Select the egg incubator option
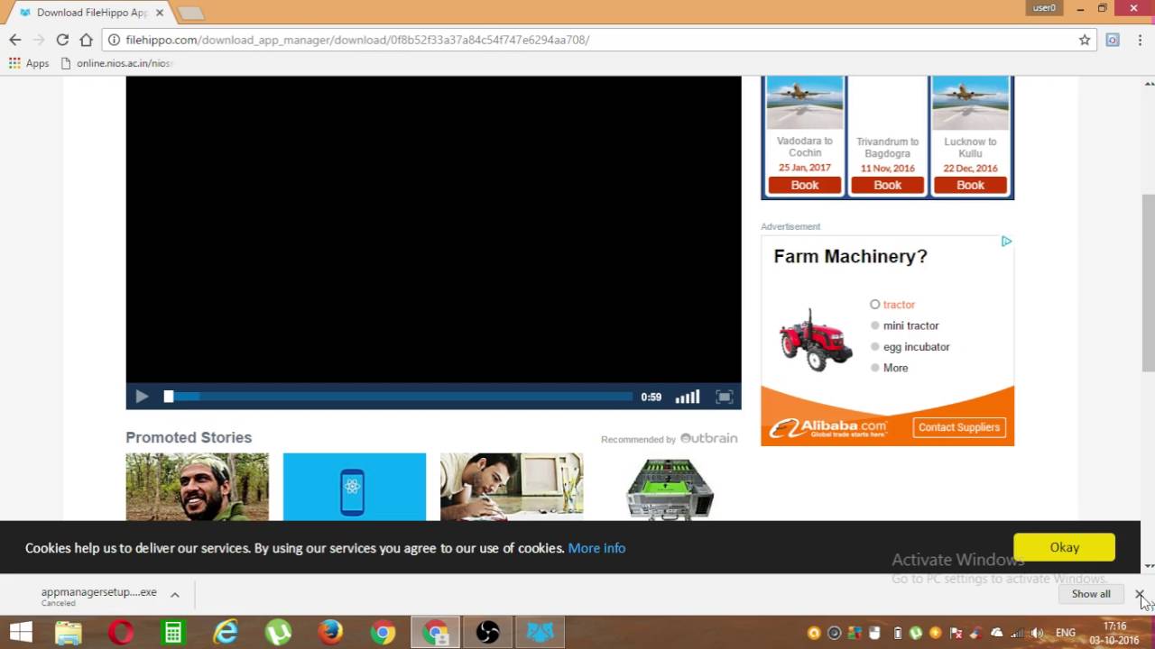1155x649 pixels. [x=910, y=347]
